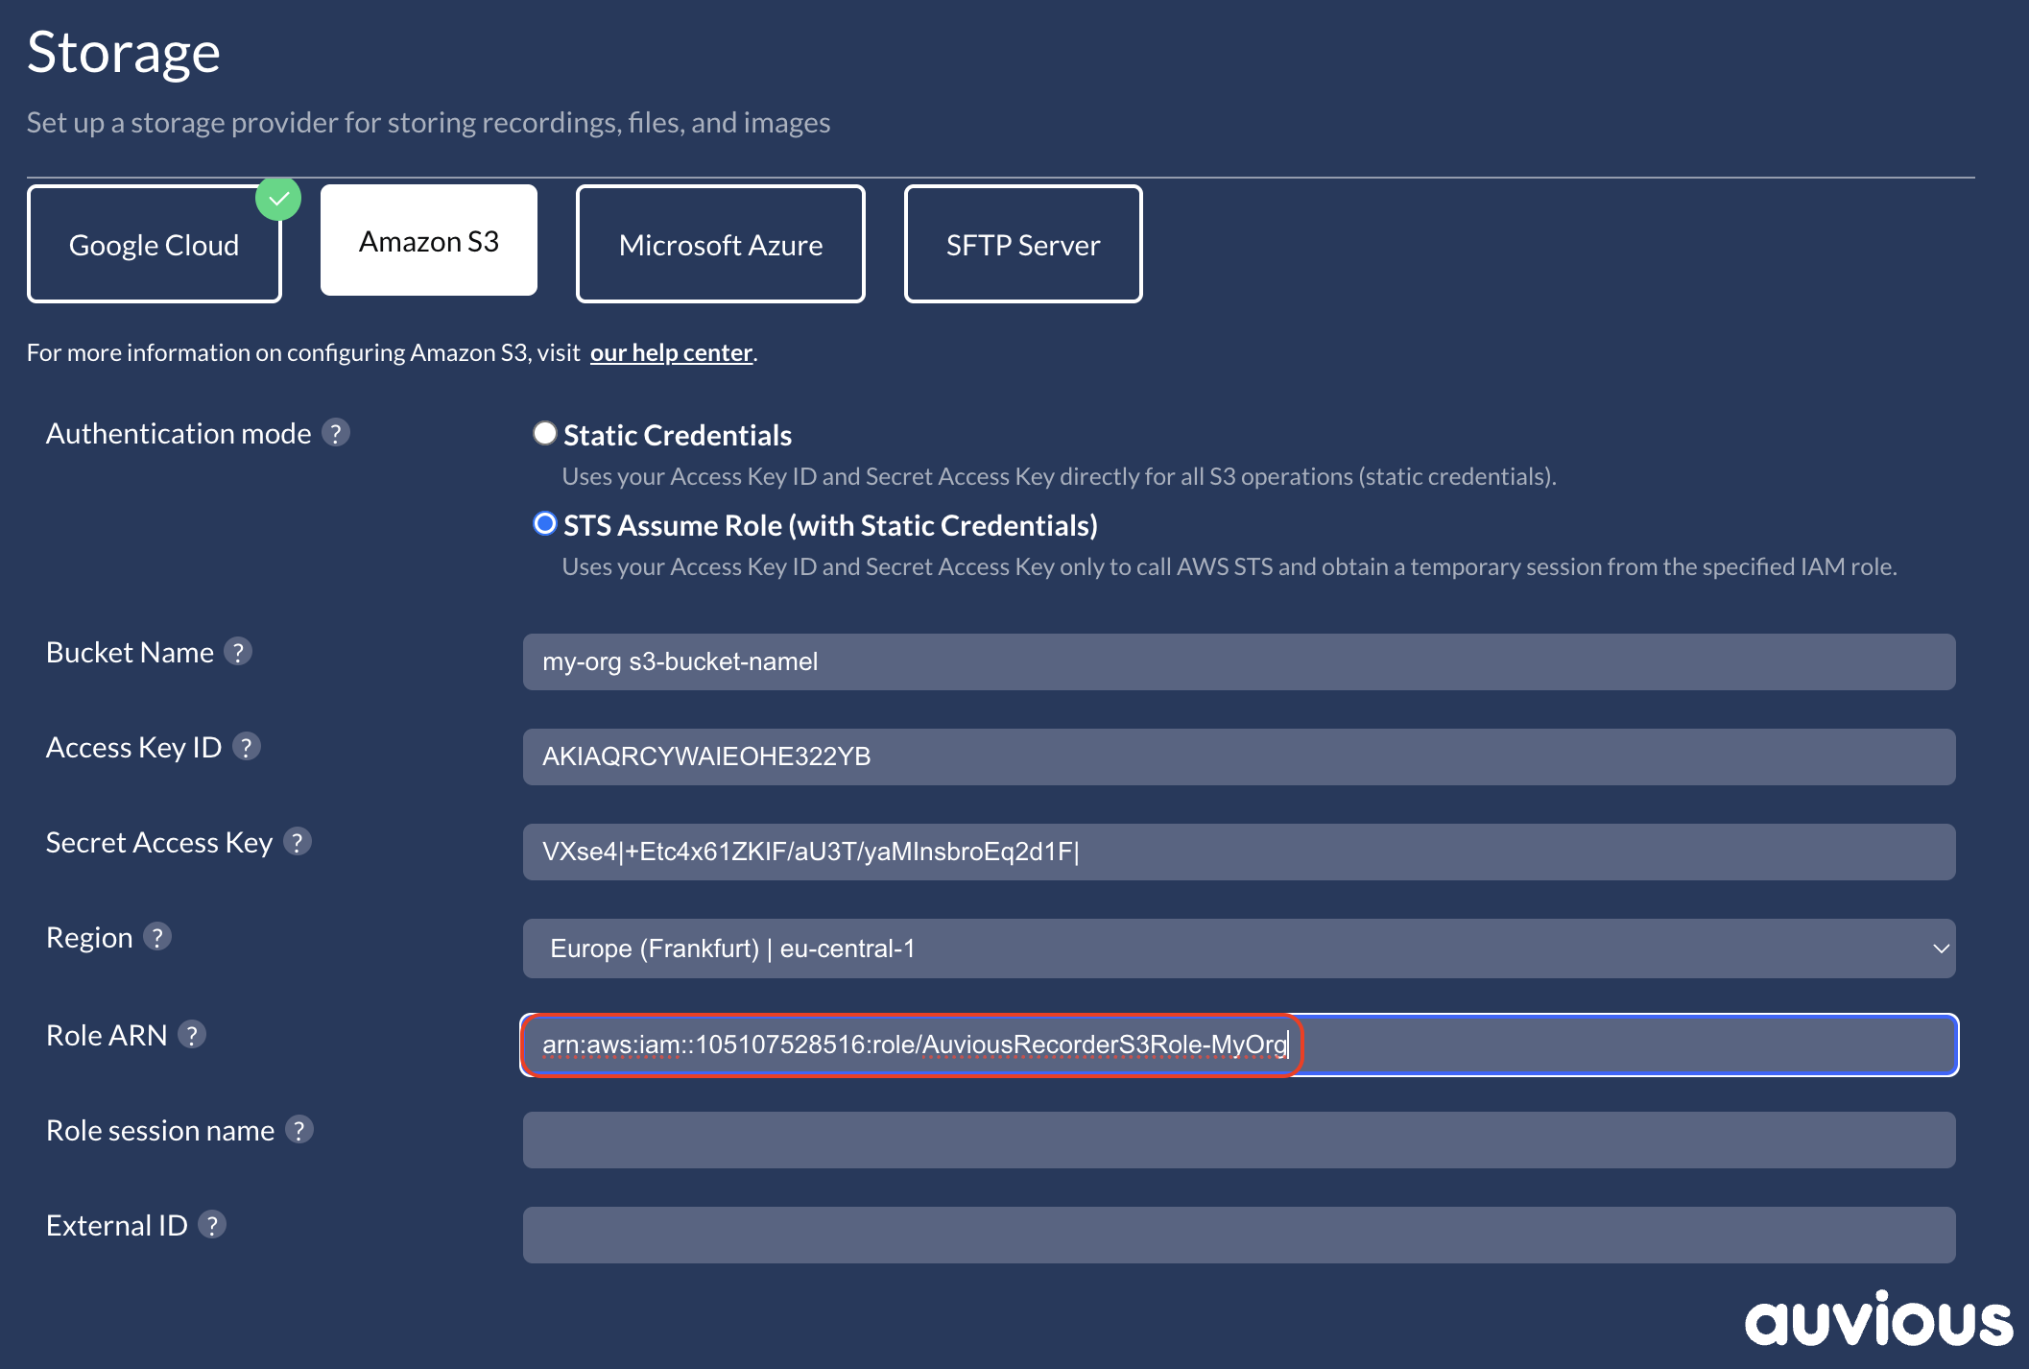Switch to the Google Cloud provider tab
Viewport: 2029px width, 1369px height.
(x=155, y=245)
